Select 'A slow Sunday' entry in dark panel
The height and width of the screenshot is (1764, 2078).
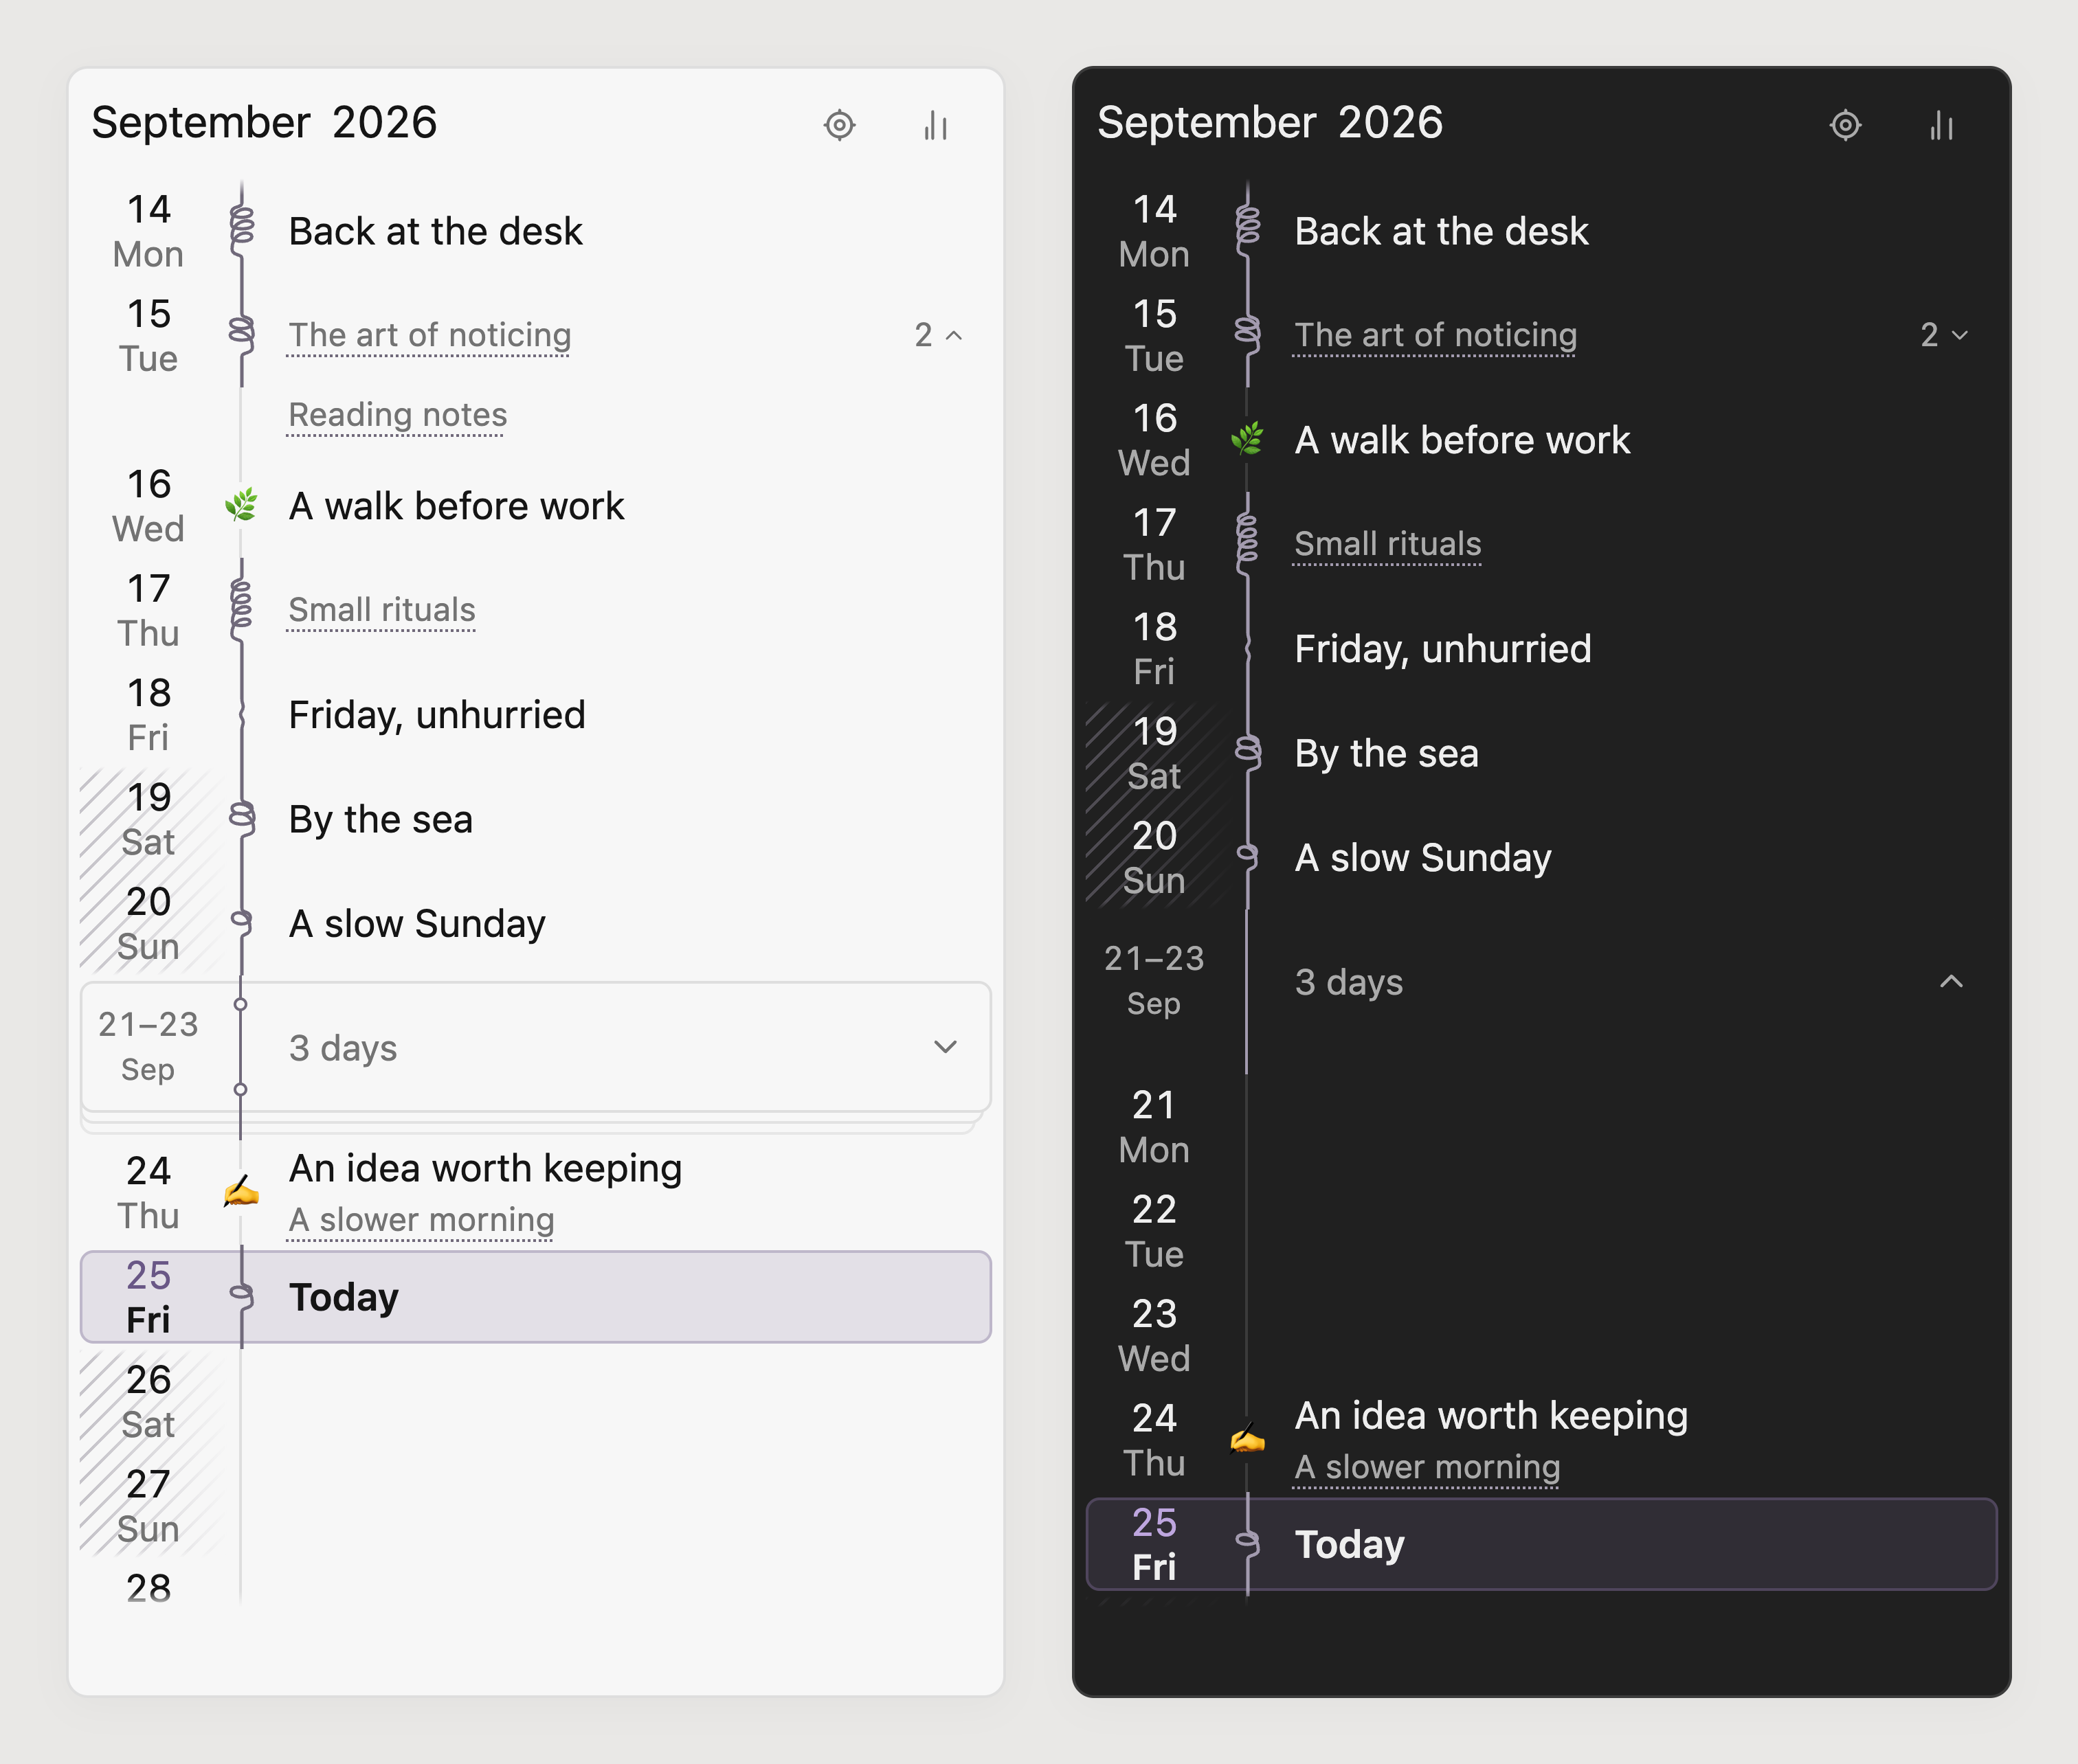pos(1422,858)
